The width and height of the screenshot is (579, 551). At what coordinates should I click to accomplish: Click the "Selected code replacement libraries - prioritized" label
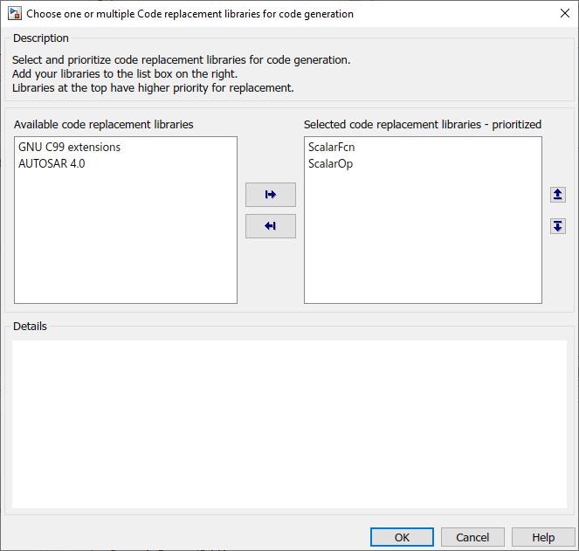423,125
